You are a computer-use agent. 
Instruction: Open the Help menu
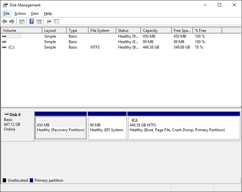pyautogui.click(x=48, y=14)
